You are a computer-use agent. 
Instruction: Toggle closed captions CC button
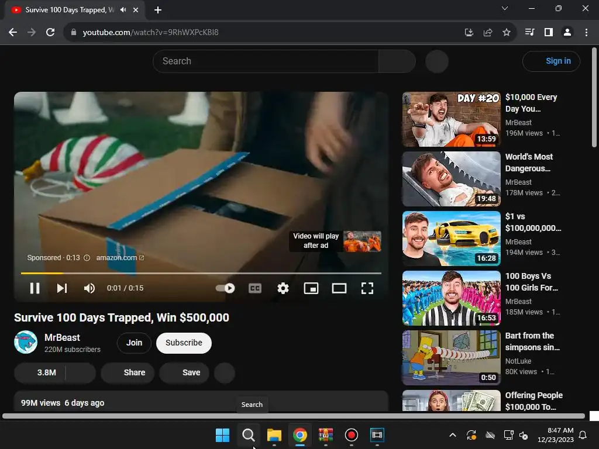pyautogui.click(x=255, y=288)
